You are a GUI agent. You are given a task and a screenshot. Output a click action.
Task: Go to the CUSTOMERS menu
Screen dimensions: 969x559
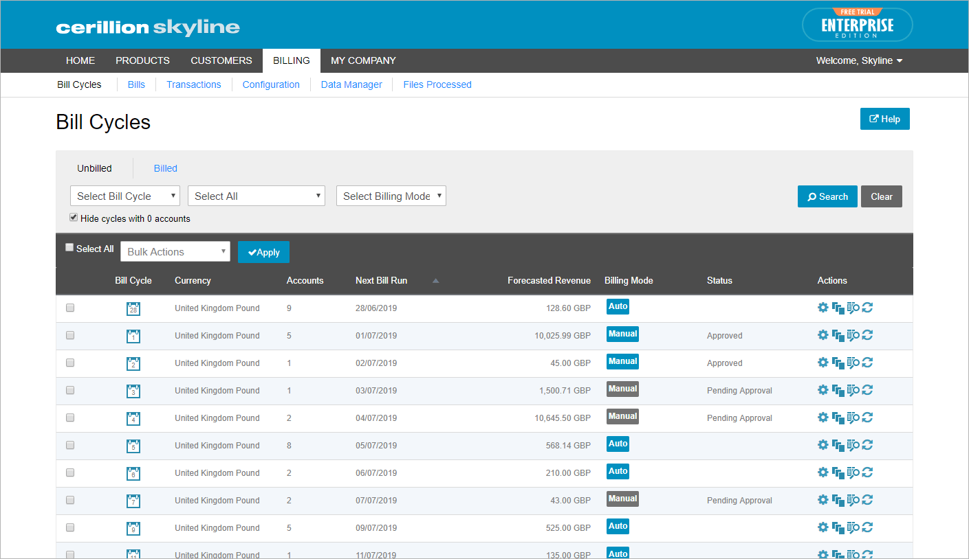coord(221,60)
